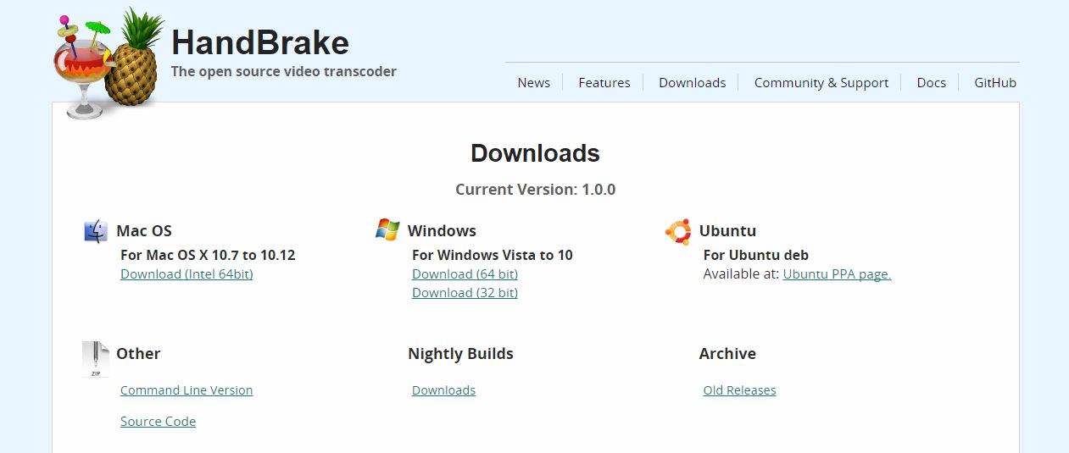Viewport: 1069px width, 453px height.
Task: Open the Features page
Action: click(x=604, y=83)
